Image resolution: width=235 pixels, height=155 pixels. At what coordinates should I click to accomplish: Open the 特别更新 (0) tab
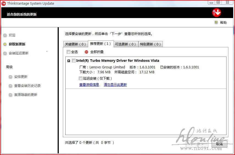tap(150, 44)
